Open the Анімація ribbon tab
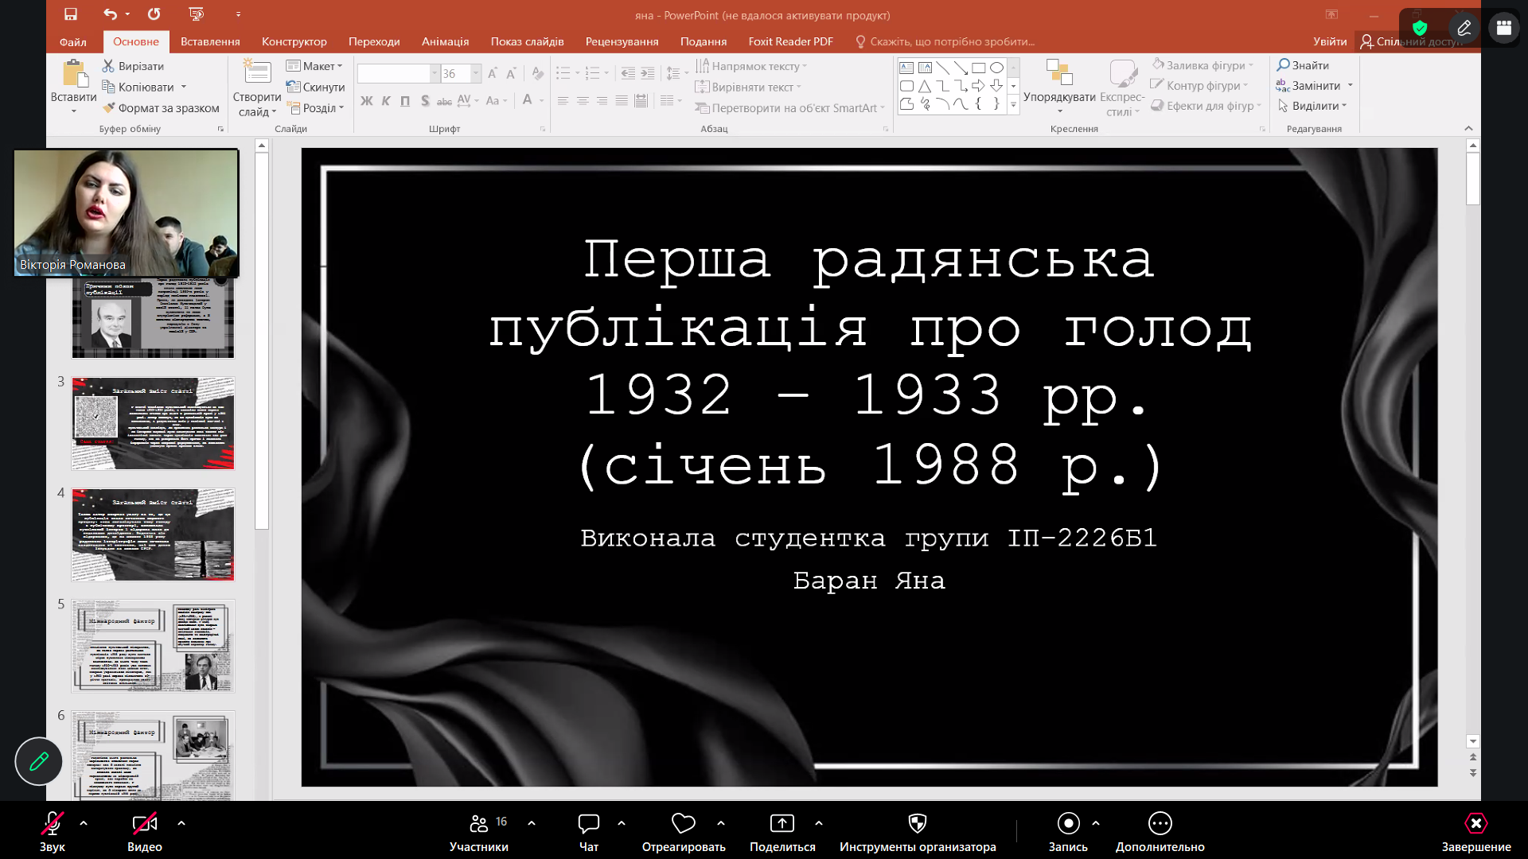The height and width of the screenshot is (859, 1528). point(445,41)
